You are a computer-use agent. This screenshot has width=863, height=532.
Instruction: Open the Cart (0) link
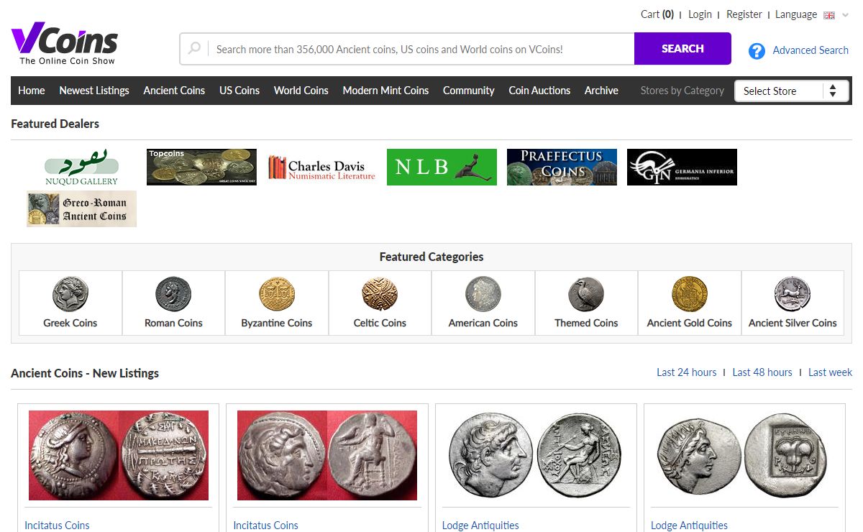coord(657,14)
